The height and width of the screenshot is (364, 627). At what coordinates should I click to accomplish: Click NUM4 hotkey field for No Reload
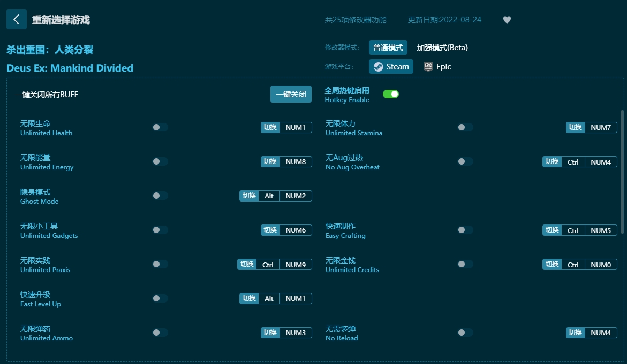601,332
